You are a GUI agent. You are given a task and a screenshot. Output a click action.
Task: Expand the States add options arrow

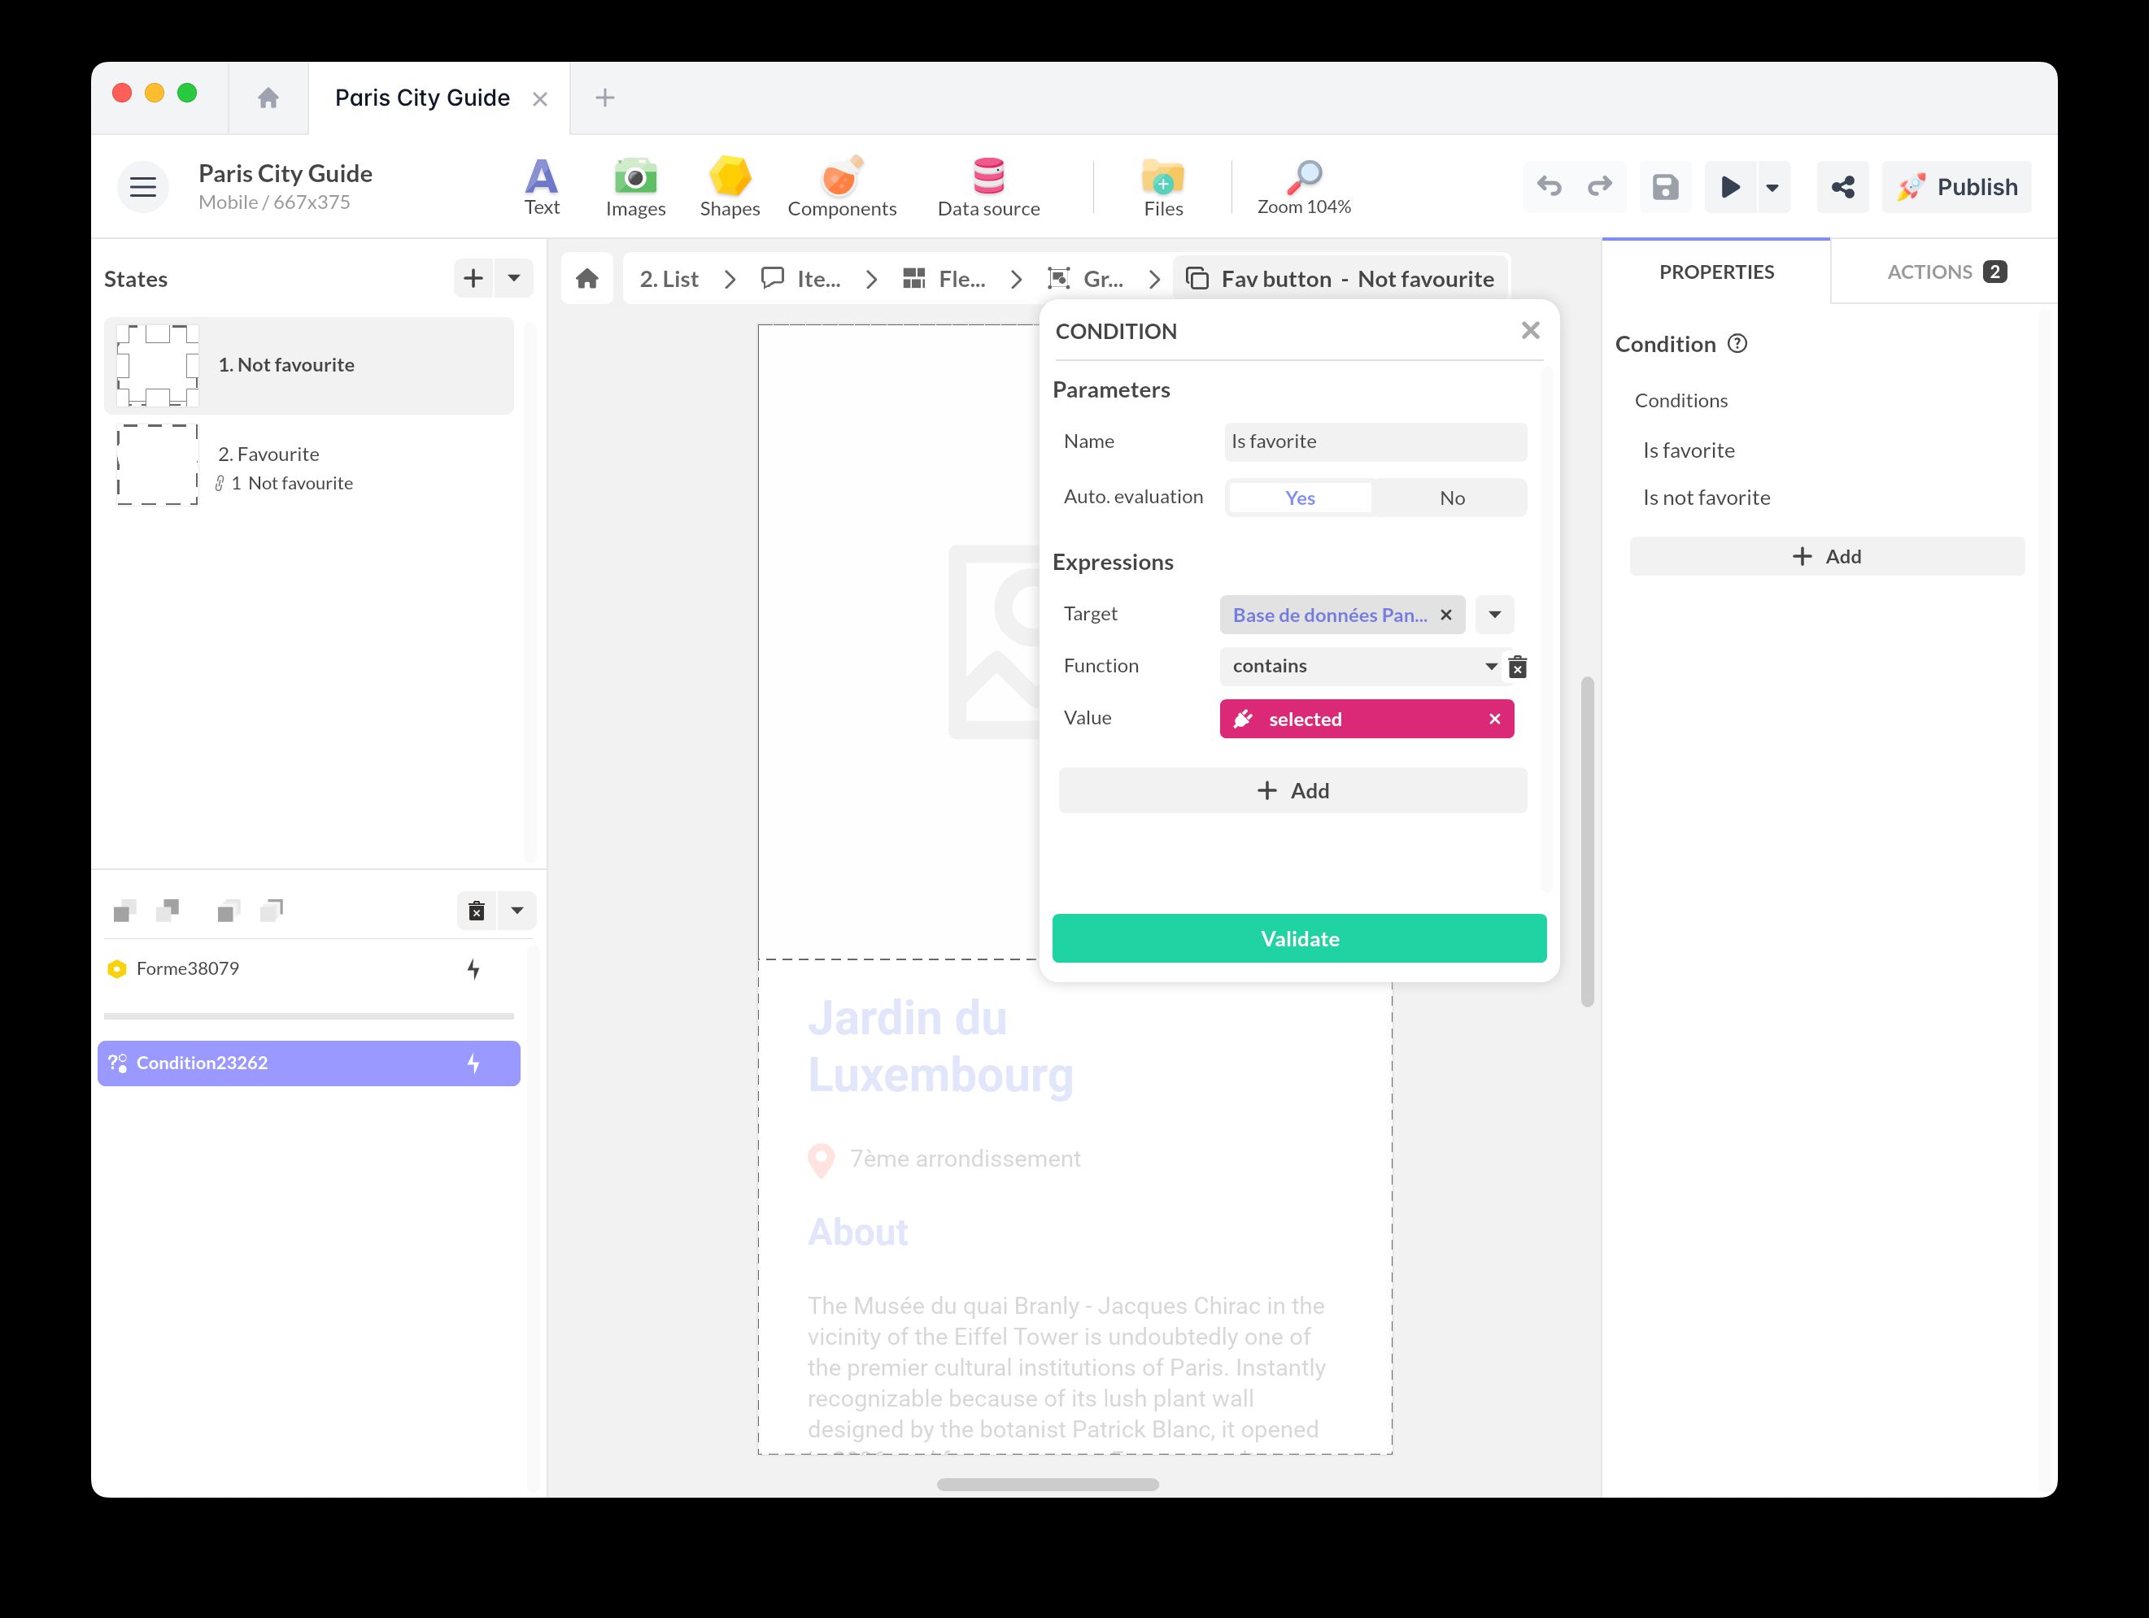[514, 279]
